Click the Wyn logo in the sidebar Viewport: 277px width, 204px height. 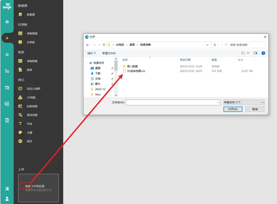pyautogui.click(x=7, y=6)
